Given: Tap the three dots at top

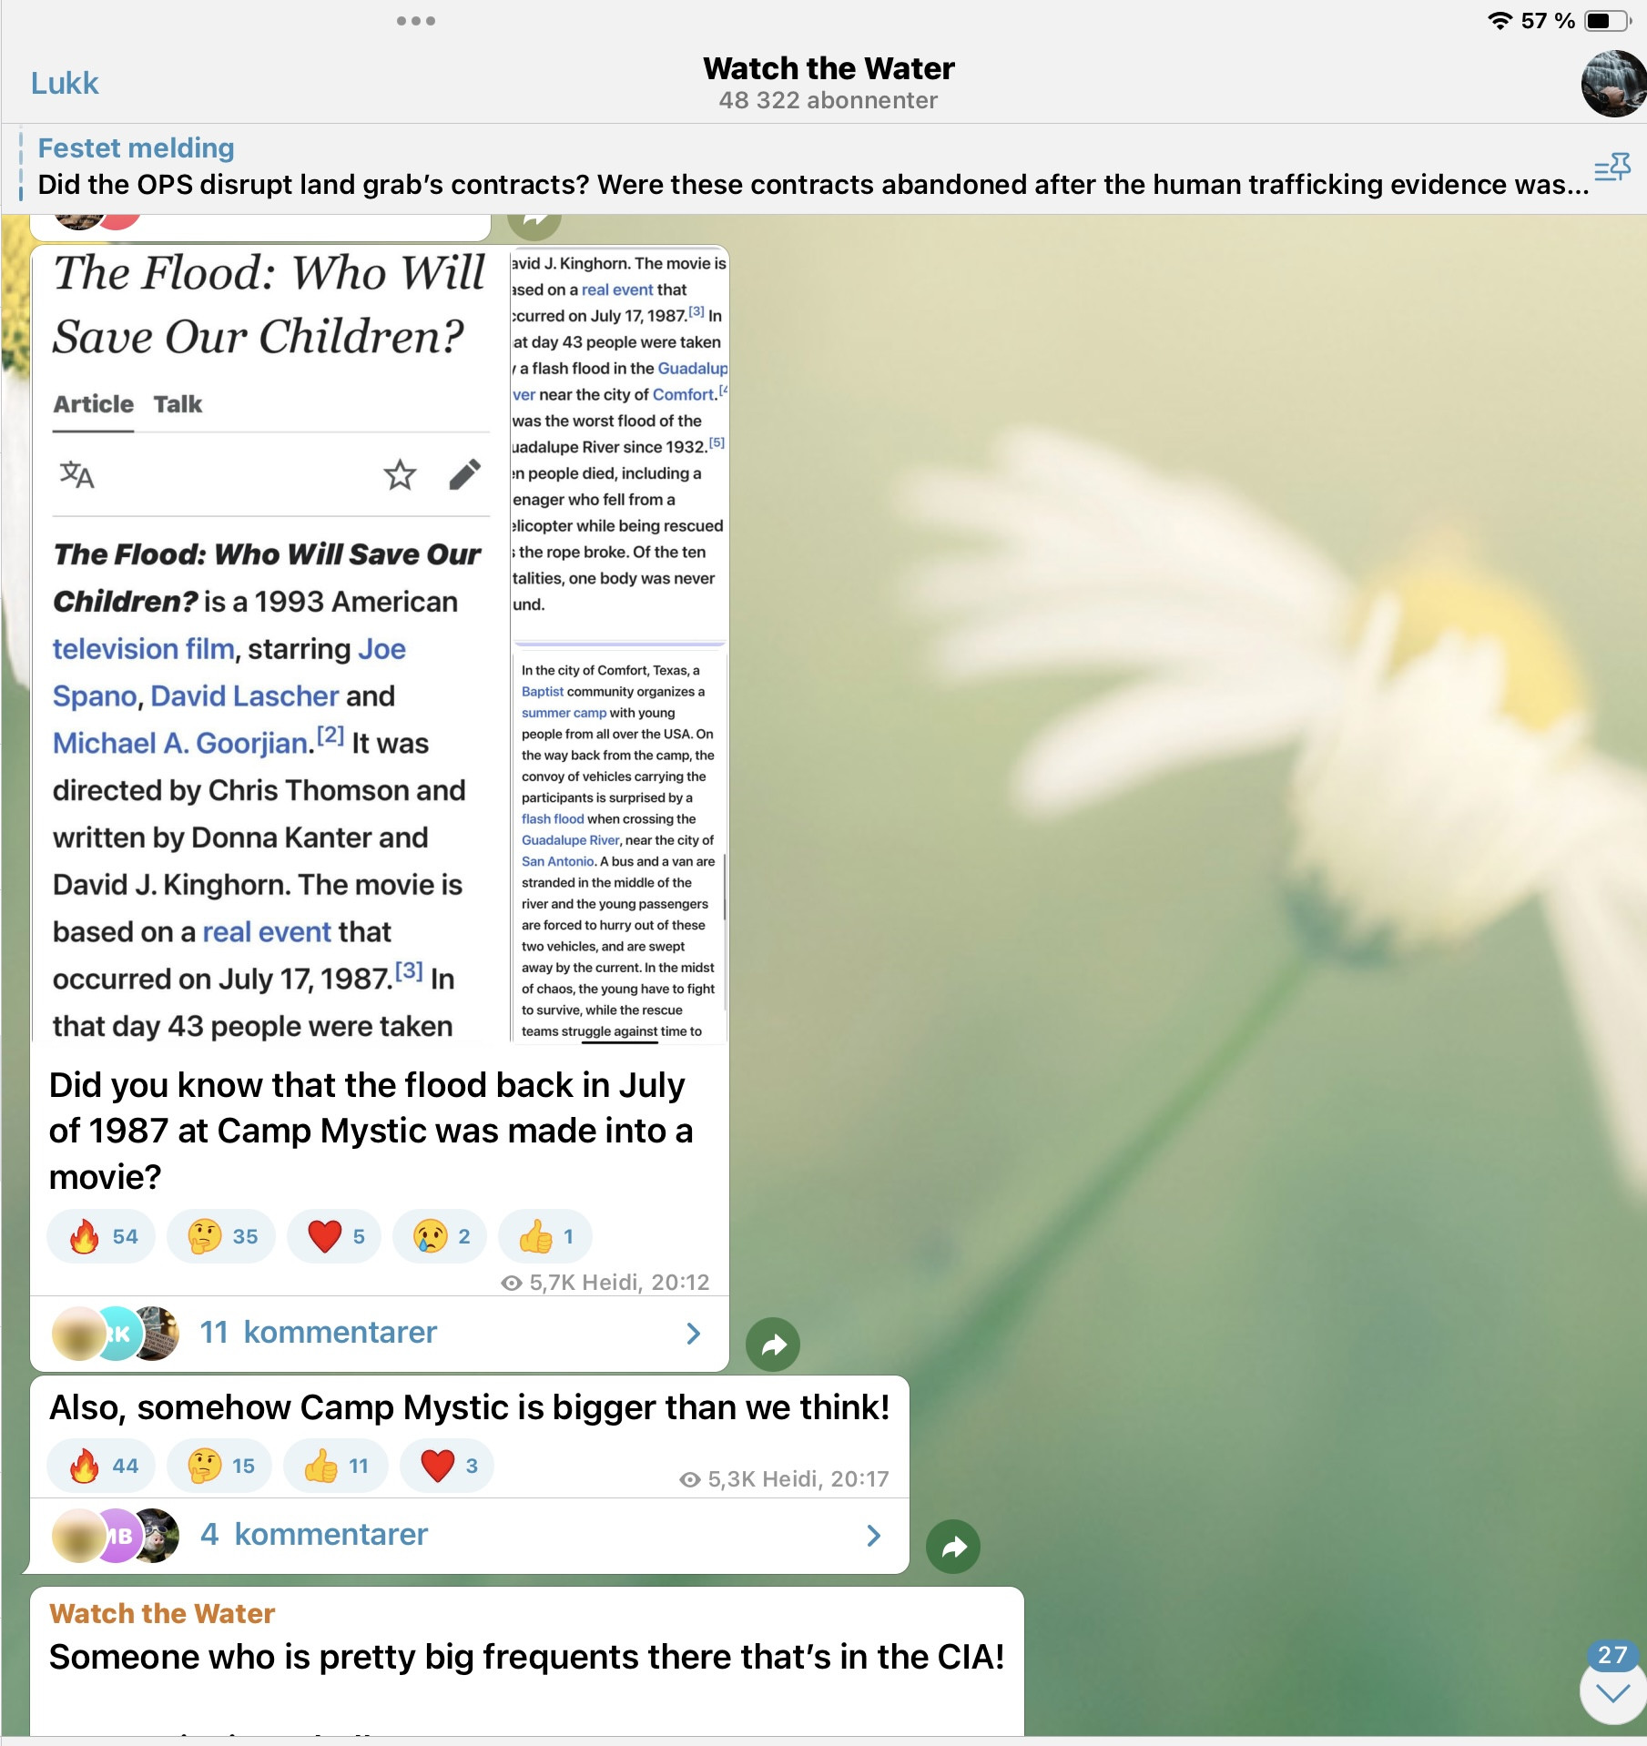Looking at the screenshot, I should pyautogui.click(x=416, y=21).
